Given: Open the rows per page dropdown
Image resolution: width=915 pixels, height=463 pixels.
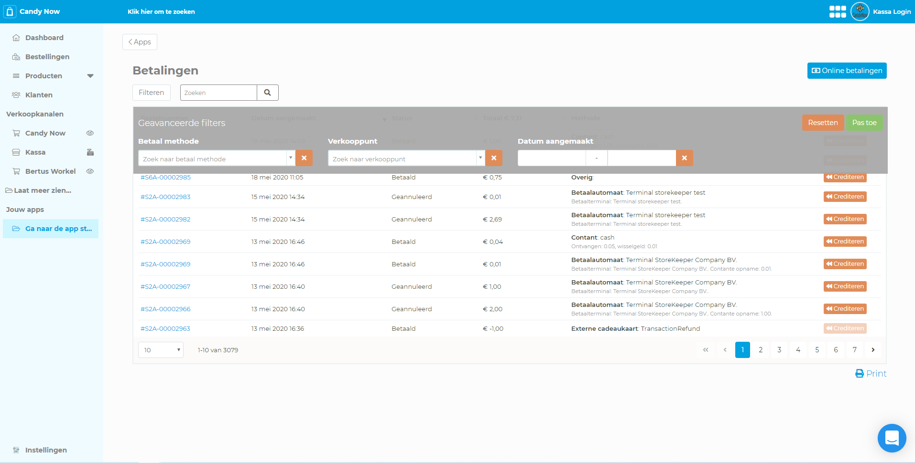Looking at the screenshot, I should point(161,350).
